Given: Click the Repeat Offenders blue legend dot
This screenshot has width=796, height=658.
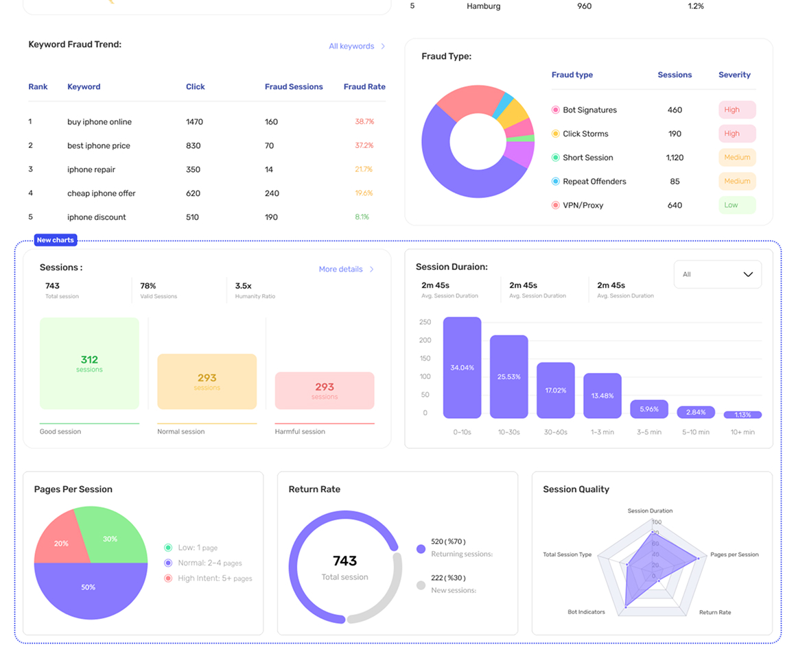Looking at the screenshot, I should (555, 182).
